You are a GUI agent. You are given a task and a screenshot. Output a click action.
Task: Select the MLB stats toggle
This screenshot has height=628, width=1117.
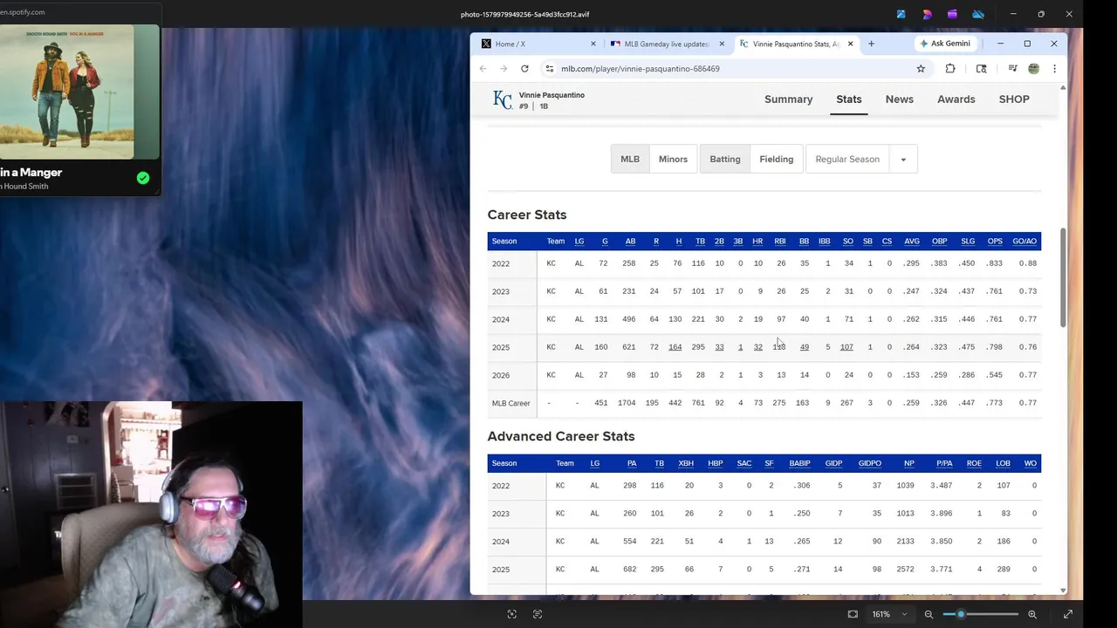630,159
